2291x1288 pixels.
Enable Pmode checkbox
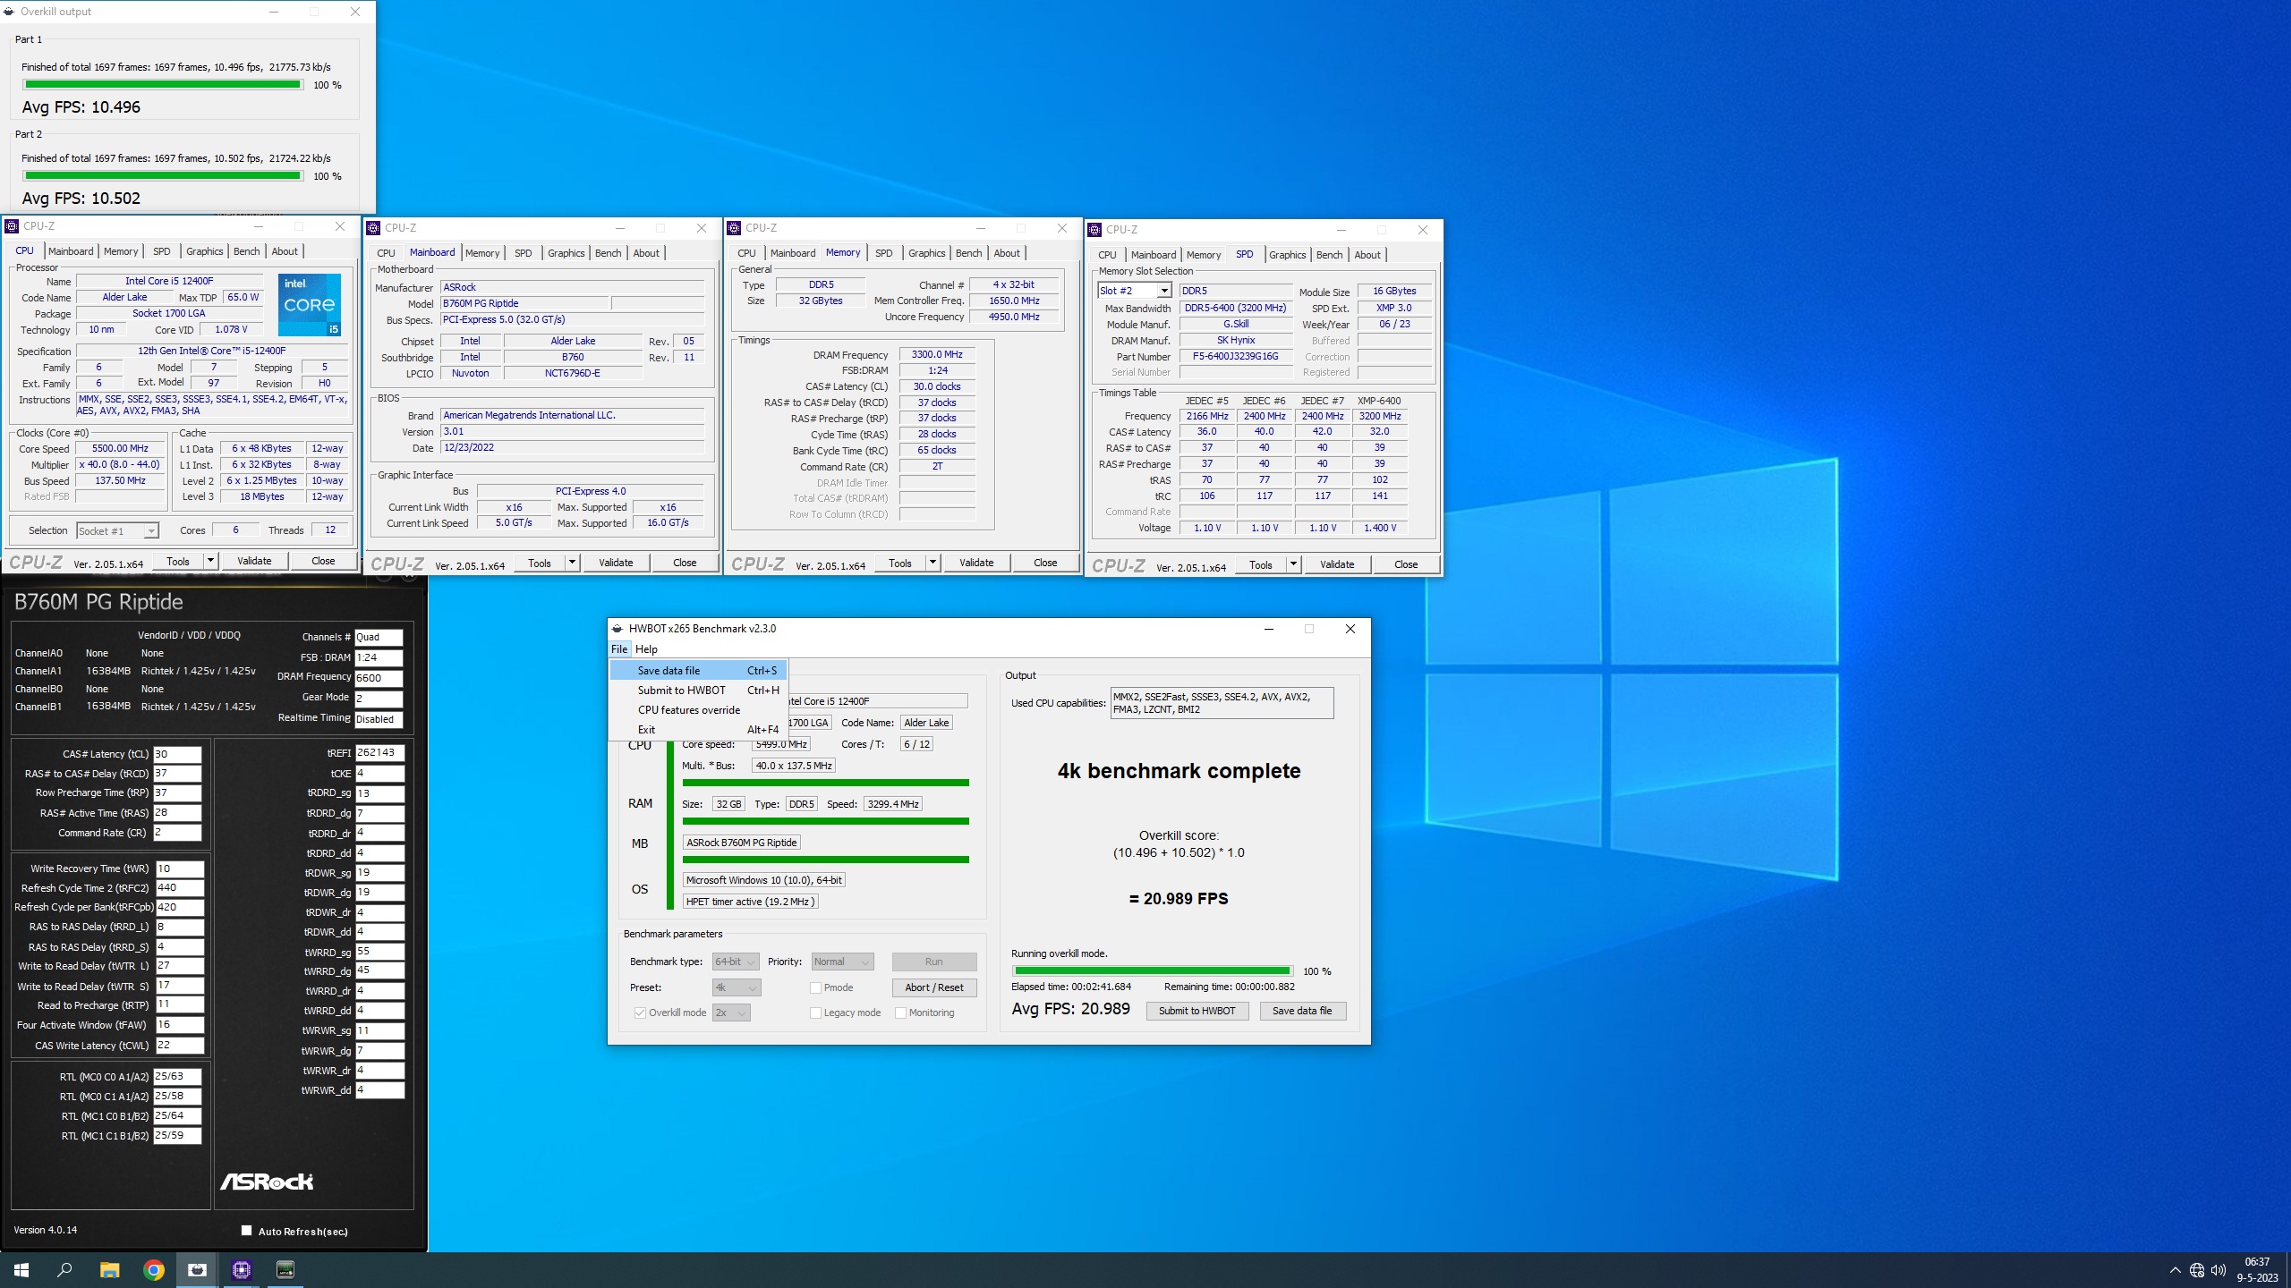(815, 987)
